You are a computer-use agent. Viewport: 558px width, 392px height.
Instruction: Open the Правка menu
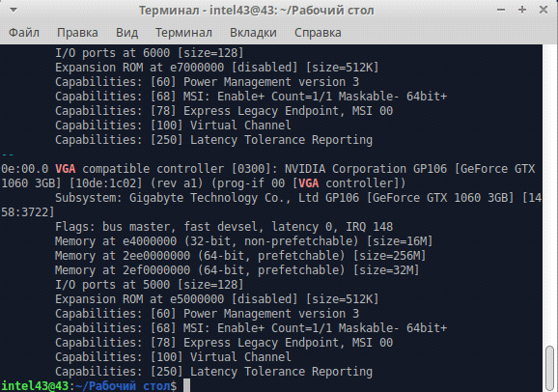pyautogui.click(x=77, y=33)
